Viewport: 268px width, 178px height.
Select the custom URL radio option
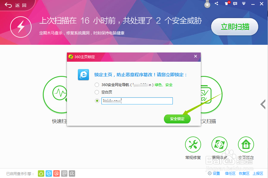[97, 101]
